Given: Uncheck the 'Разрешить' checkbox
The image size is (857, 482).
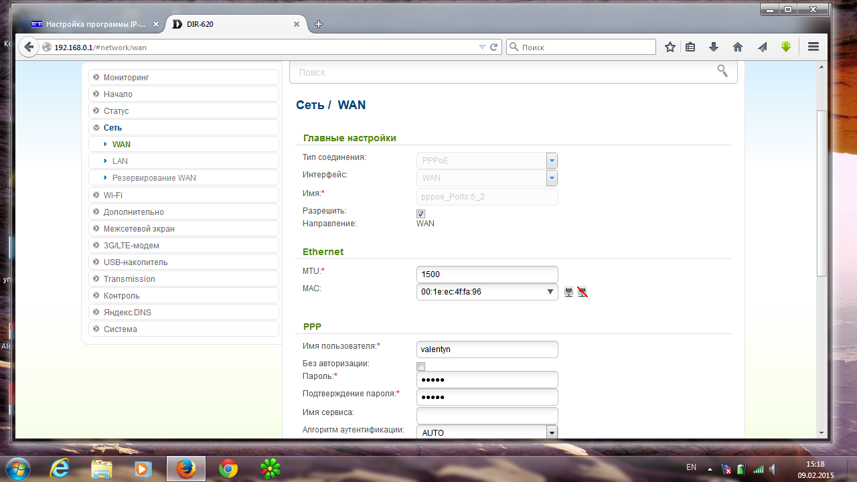Looking at the screenshot, I should click(420, 214).
